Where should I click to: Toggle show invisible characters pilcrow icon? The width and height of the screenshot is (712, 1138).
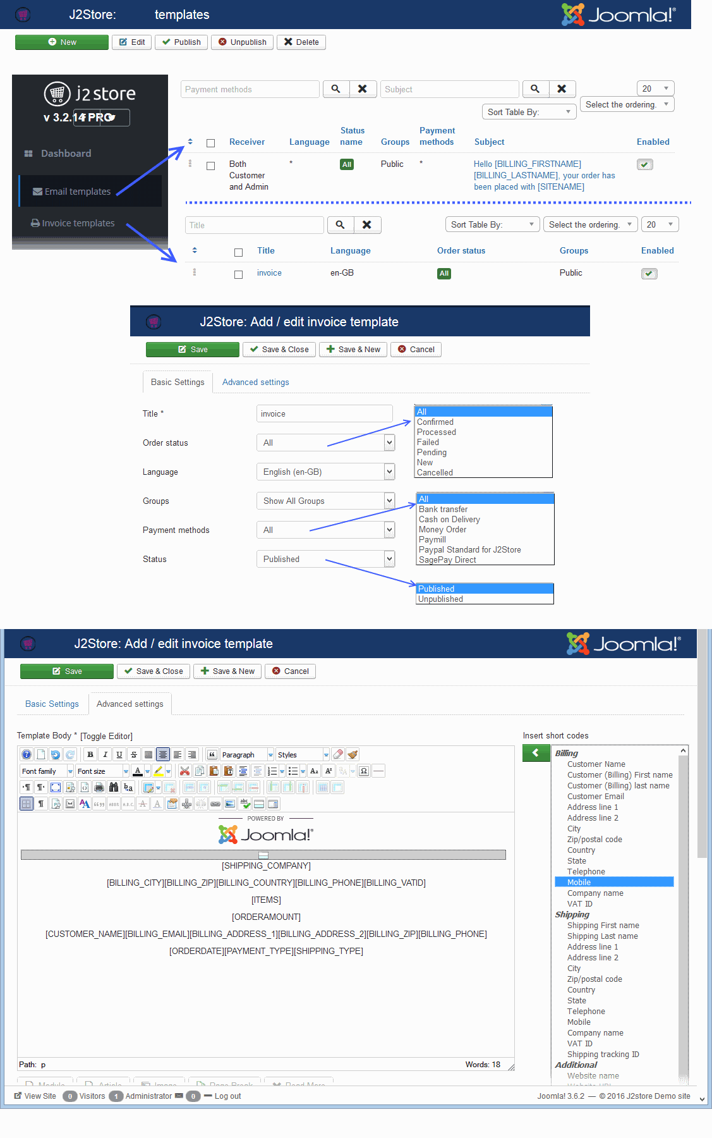[41, 804]
